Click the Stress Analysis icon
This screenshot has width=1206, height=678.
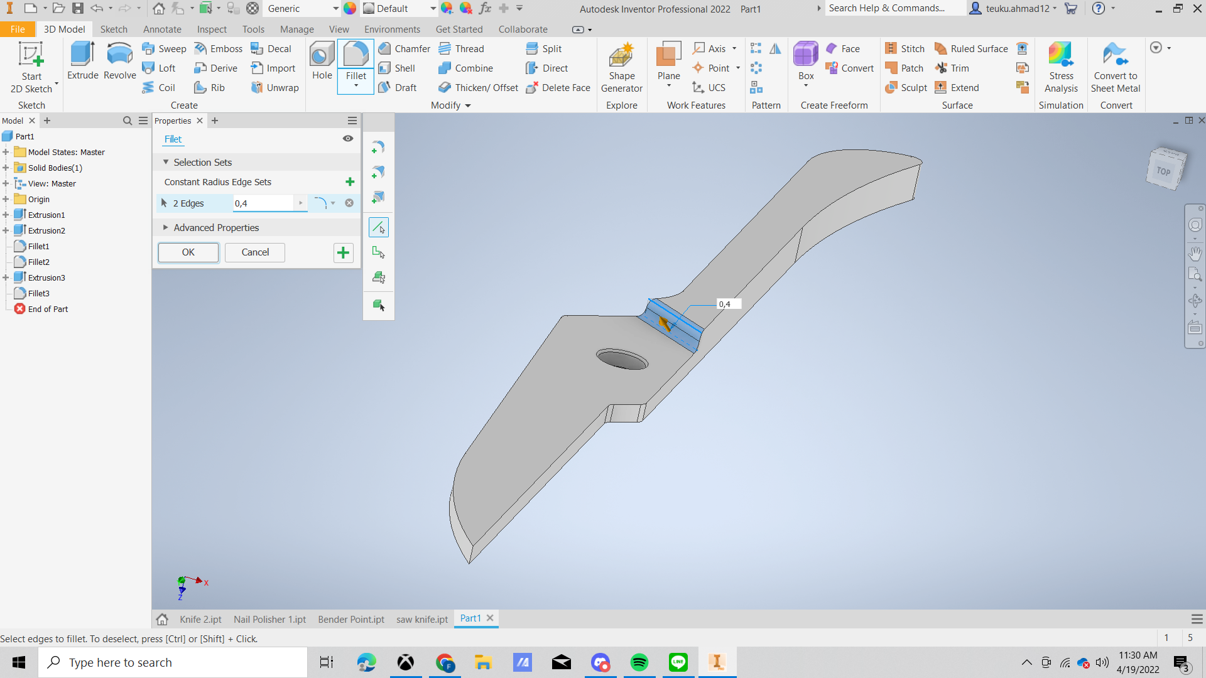click(1060, 68)
